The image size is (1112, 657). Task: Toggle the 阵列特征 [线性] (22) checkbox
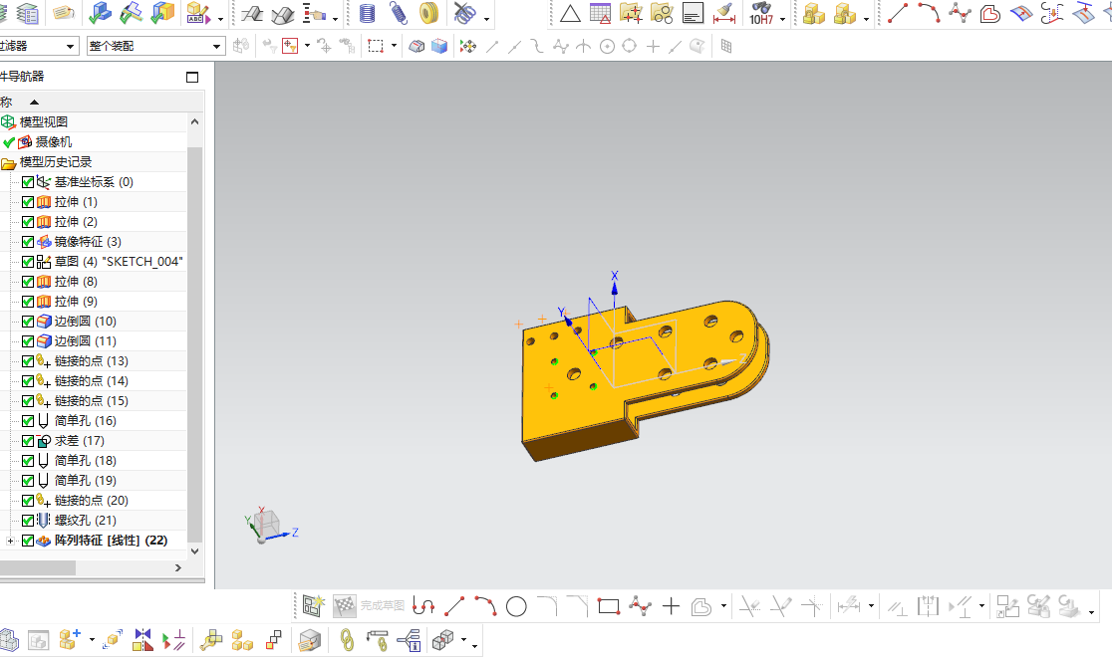click(x=28, y=541)
